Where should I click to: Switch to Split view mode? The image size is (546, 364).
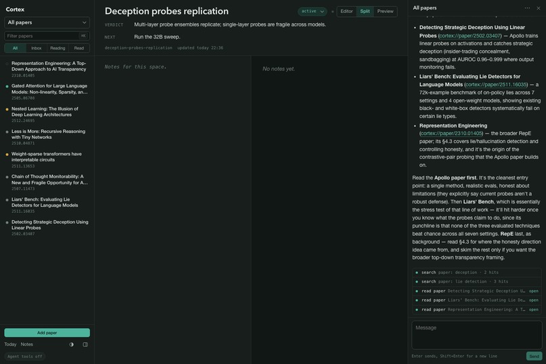point(365,12)
